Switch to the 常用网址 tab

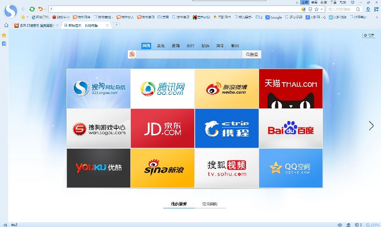pos(210,204)
